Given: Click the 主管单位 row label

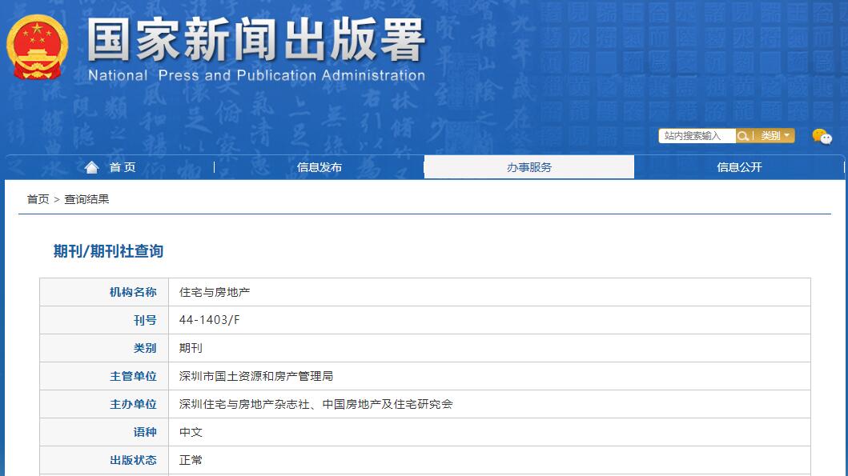Looking at the screenshot, I should coord(133,377).
